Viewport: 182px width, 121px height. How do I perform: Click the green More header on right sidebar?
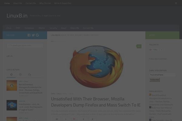pyautogui.click(x=162, y=35)
